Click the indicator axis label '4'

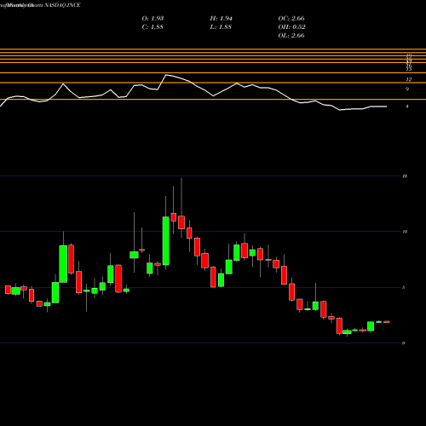pyautogui.click(x=407, y=106)
